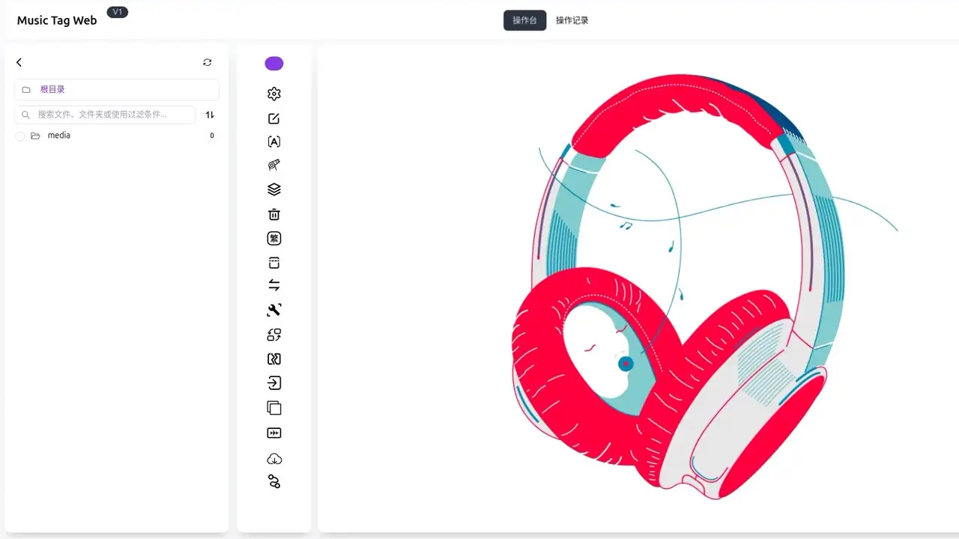Click the trash bin delete icon
This screenshot has height=539, width=959.
[x=274, y=214]
